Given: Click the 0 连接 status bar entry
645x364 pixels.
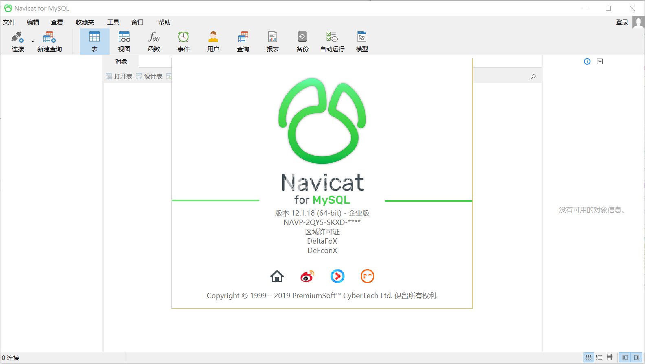Looking at the screenshot, I should click(11, 357).
